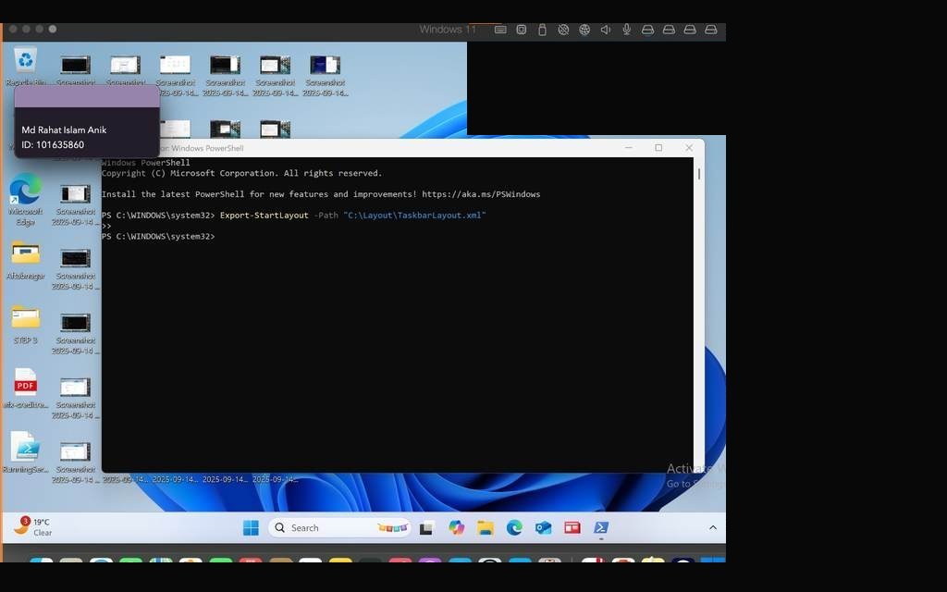The image size is (947, 592).
Task: Select the Microsoft Edge desktop shortcut
Action: [x=25, y=200]
